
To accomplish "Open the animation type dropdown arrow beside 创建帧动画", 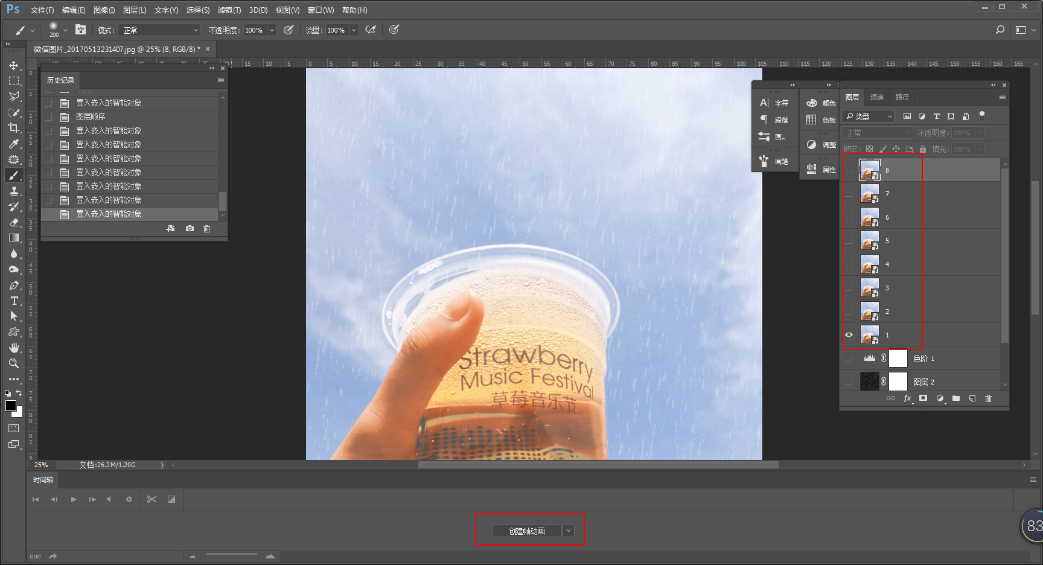I will pos(568,531).
